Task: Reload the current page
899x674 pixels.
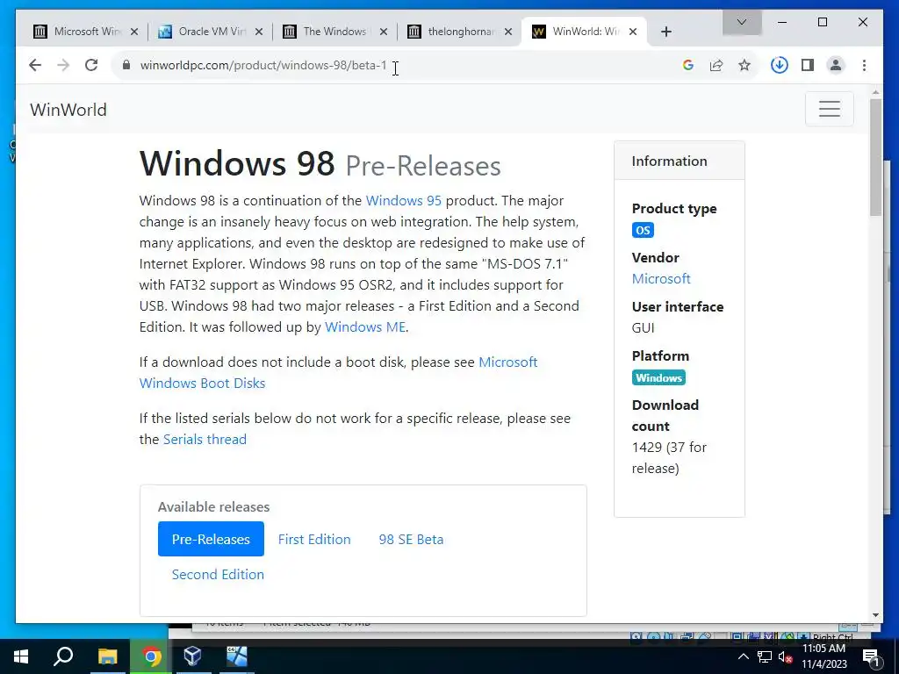Action: [x=91, y=65]
